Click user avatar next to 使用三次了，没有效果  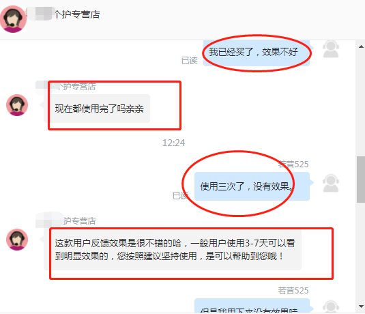(x=331, y=183)
